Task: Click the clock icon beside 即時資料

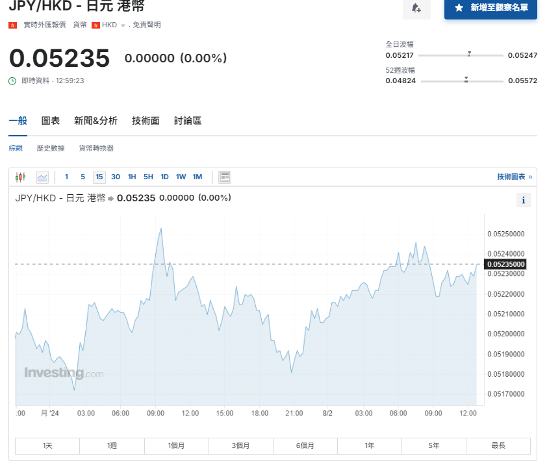Action: (x=12, y=81)
